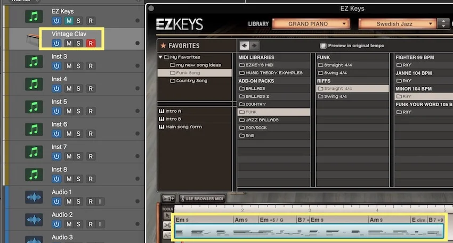Open the my new song ideas folder
The image size is (453, 243).
coord(196,65)
